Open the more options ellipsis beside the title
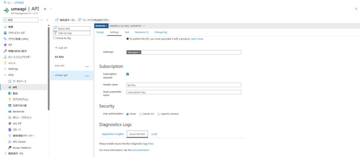 pyautogui.click(x=51, y=9)
